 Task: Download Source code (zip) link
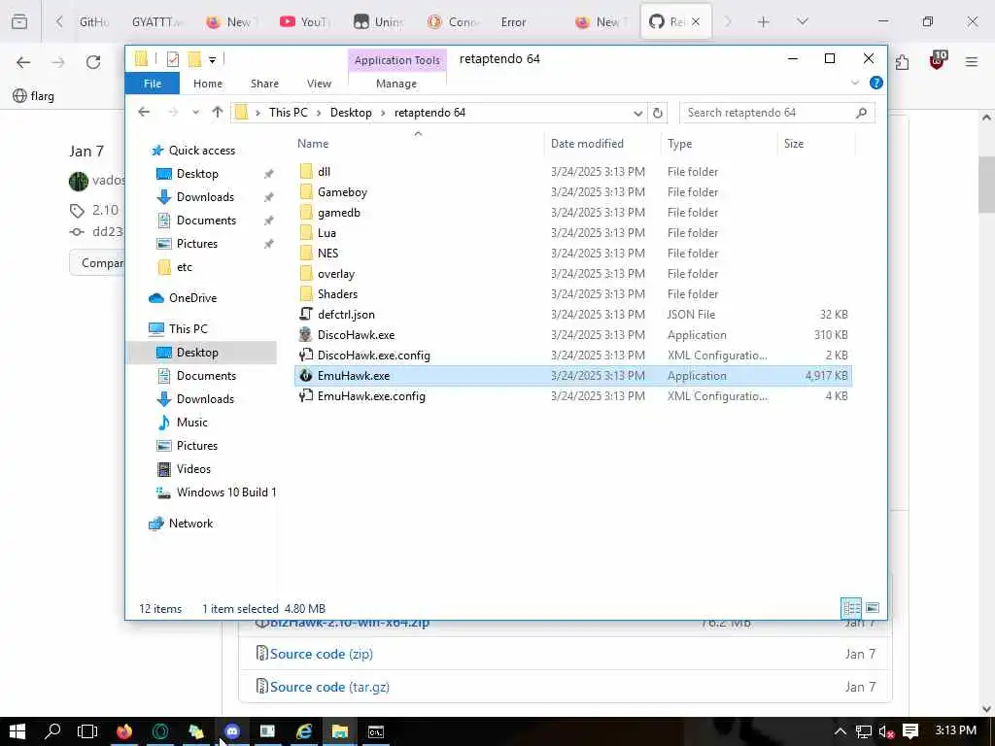321,654
